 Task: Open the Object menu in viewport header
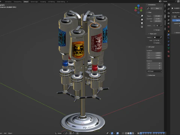coord(10,133)
